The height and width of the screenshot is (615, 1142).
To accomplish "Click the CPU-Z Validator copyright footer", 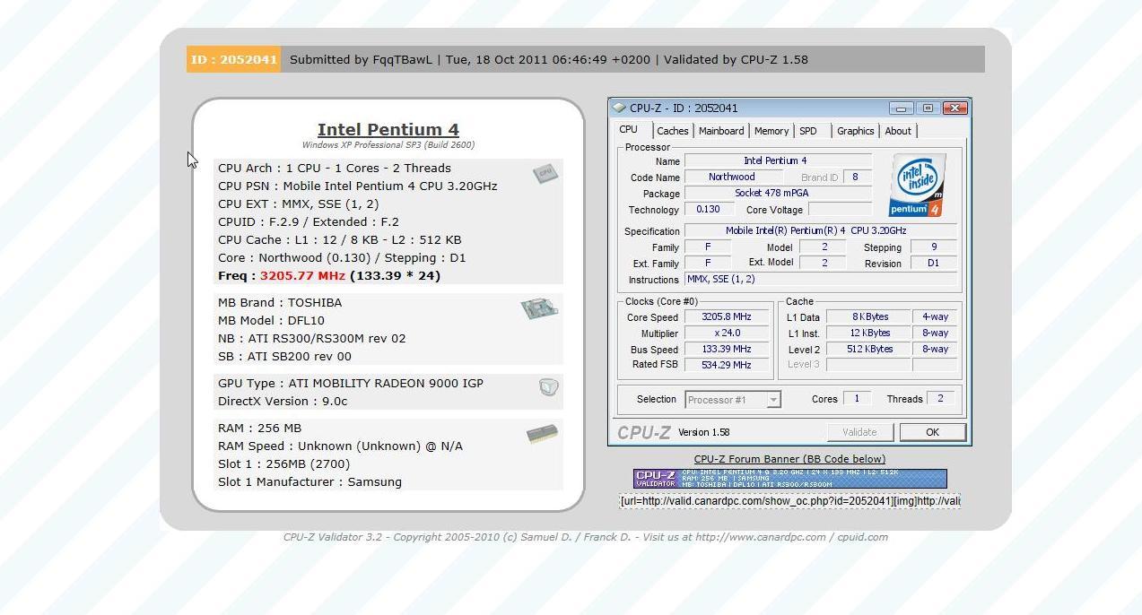I will pyautogui.click(x=586, y=537).
